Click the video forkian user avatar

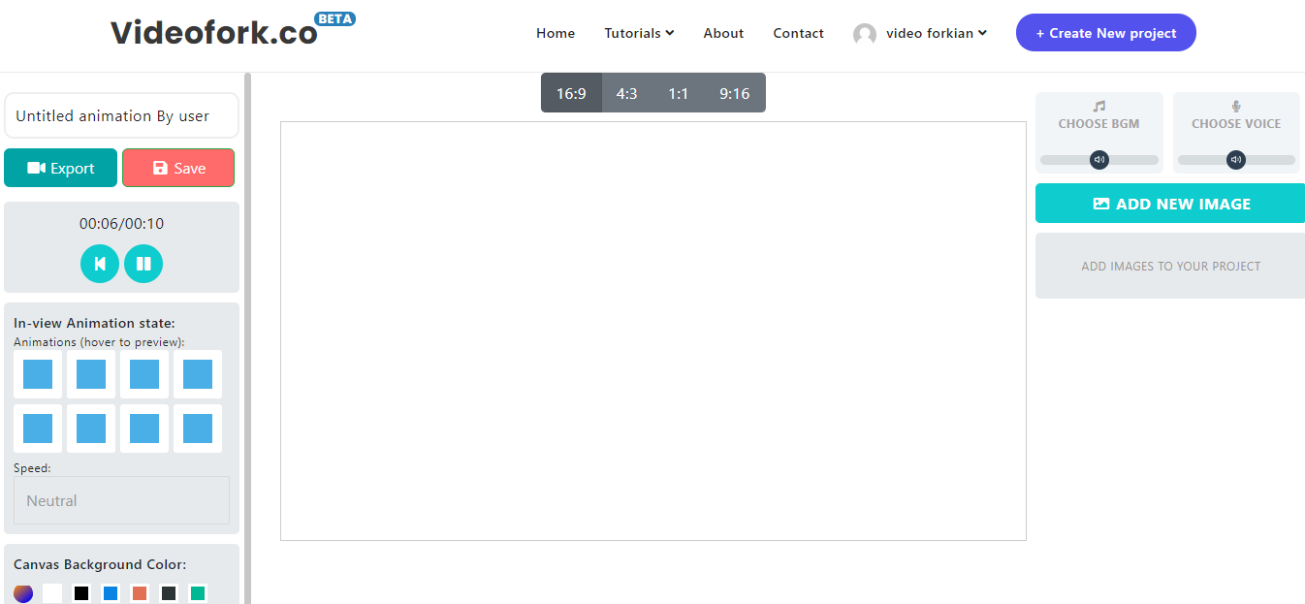click(865, 34)
